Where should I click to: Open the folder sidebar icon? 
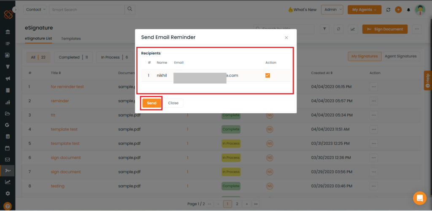8,114
